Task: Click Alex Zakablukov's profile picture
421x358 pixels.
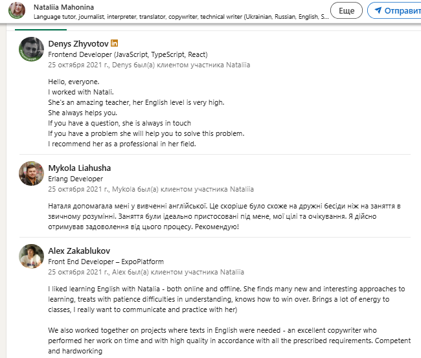Action: coord(32,256)
